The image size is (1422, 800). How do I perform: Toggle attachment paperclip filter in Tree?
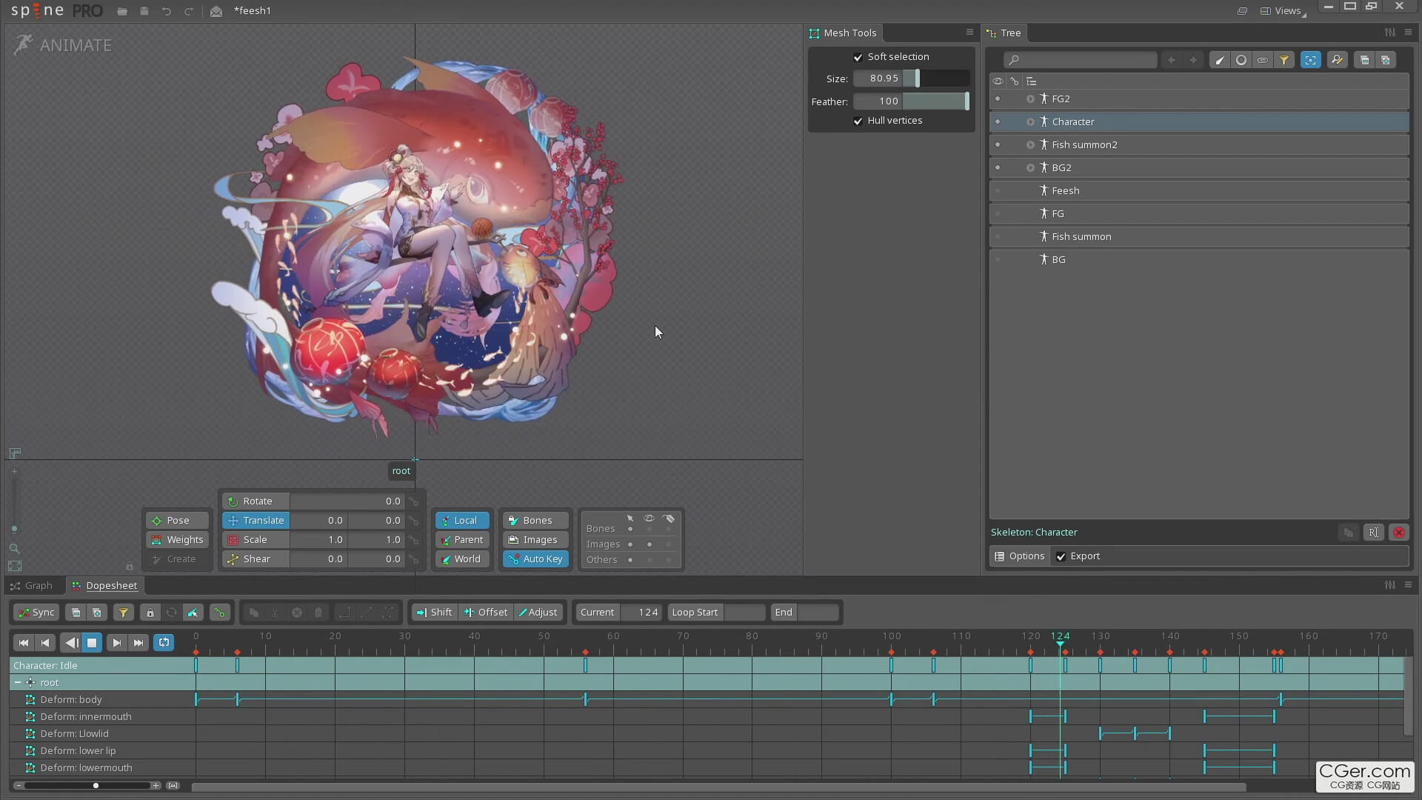coord(1263,60)
